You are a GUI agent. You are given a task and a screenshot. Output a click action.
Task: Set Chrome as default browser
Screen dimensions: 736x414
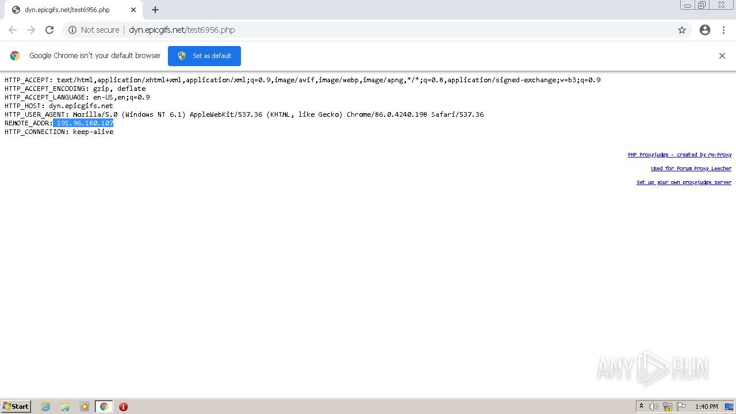(204, 56)
